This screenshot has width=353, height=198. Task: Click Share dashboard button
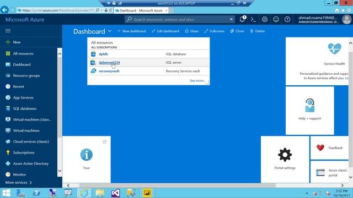(192, 31)
